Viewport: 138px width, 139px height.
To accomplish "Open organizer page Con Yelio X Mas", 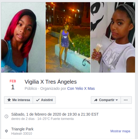I will pyautogui.click(x=81, y=88).
